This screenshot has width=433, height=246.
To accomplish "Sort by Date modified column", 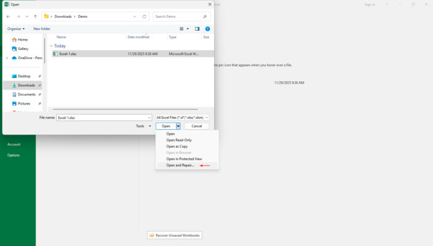I will tap(138, 37).
